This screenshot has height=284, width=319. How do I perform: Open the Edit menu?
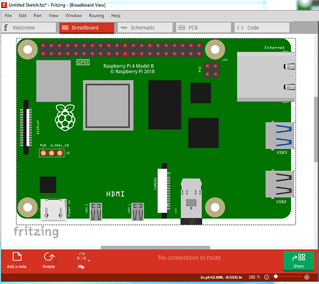pyautogui.click(x=23, y=16)
